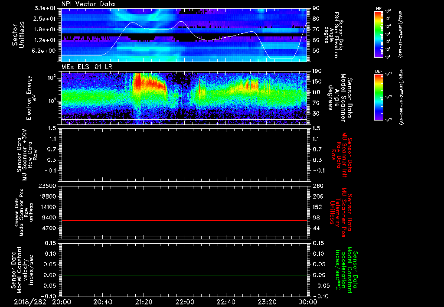Click the red MU Scanner raw data line
This screenshot has width=444, height=307.
point(184,168)
